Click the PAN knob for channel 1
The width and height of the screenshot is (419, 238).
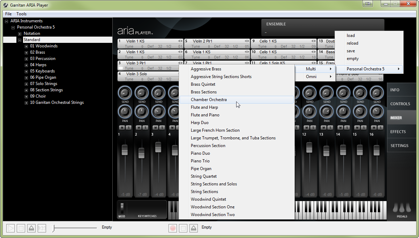click(125, 112)
